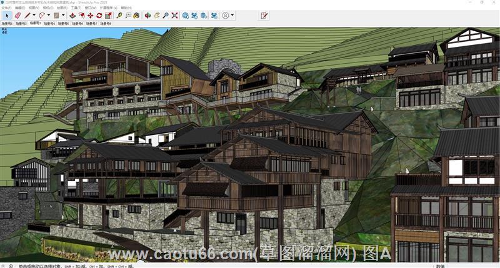Activate the Paint Bucket tool

click(x=137, y=15)
